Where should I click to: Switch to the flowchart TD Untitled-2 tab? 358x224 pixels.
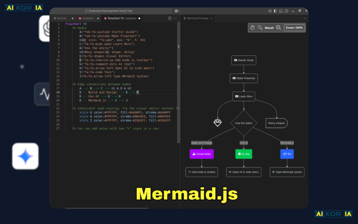tap(115, 18)
